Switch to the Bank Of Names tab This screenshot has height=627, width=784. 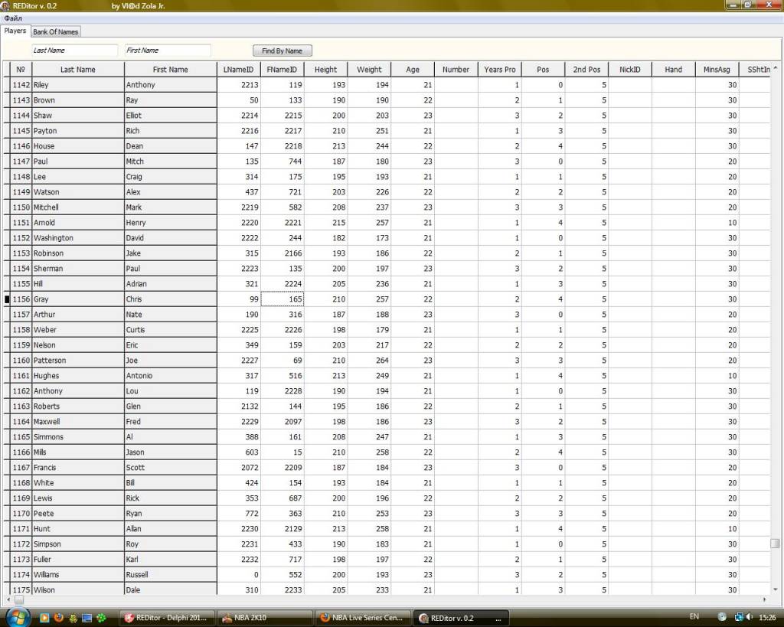point(55,32)
